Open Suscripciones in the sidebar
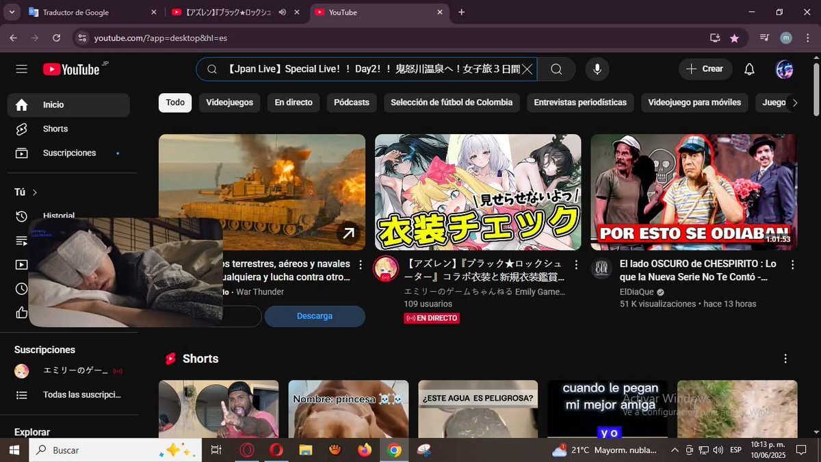 pos(68,153)
